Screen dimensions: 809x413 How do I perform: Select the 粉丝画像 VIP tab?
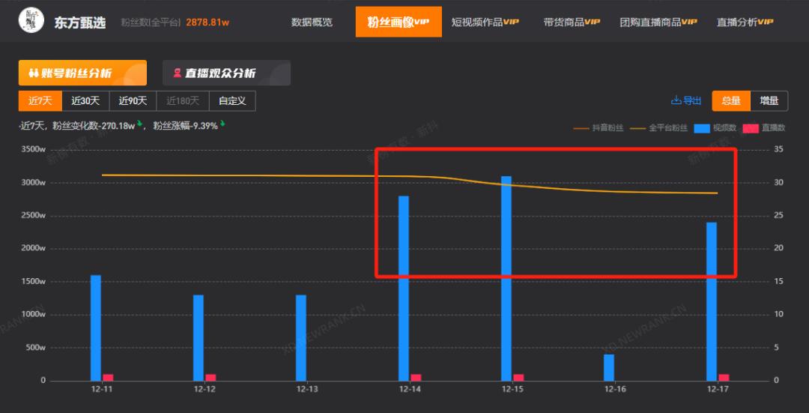click(399, 22)
